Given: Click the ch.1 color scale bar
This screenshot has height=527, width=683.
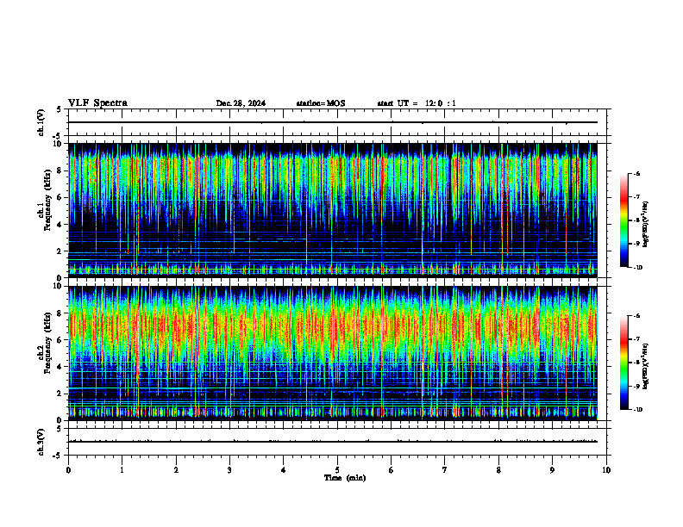Looking at the screenshot, I should (x=624, y=220).
